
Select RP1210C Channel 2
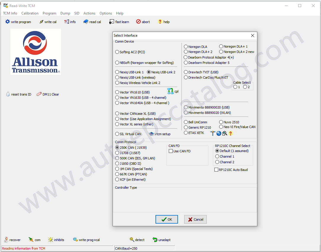tap(217, 162)
